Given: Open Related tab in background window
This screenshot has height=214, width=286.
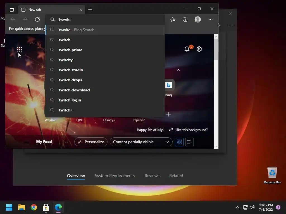Looking at the screenshot, I should (176, 176).
